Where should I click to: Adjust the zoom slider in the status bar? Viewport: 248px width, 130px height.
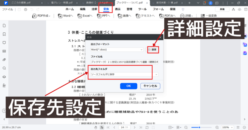click(201, 127)
